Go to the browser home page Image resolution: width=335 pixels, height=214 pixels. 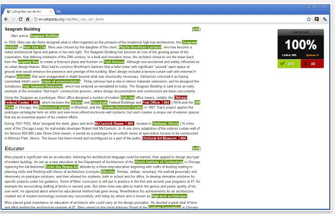[28, 19]
